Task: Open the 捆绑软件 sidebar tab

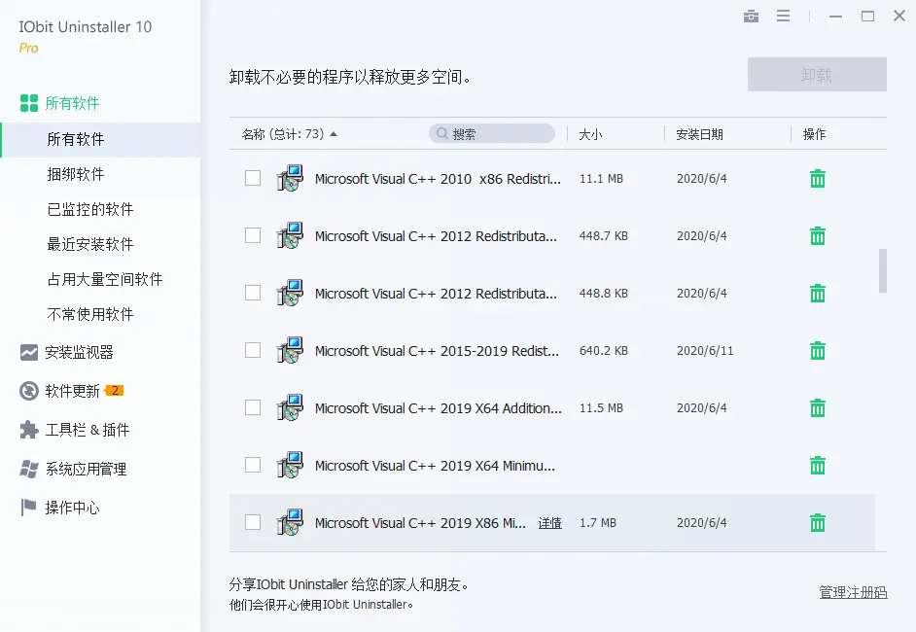Action: tap(76, 174)
